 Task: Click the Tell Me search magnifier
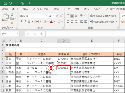tap(106, 9)
